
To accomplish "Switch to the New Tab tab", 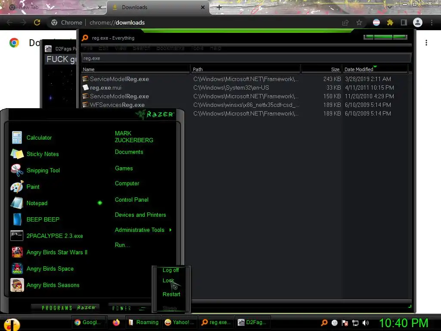I will 53,7.
